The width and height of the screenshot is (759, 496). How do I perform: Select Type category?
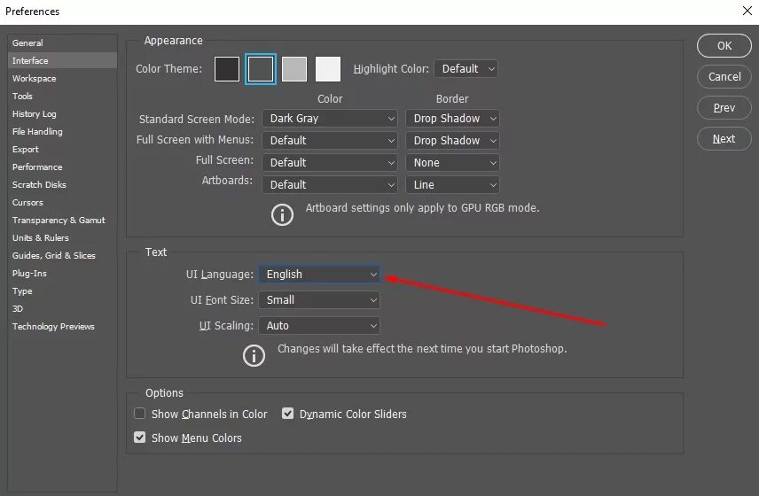[62, 291]
